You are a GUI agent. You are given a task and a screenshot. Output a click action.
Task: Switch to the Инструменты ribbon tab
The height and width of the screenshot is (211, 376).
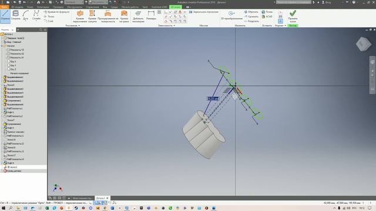click(75, 7)
